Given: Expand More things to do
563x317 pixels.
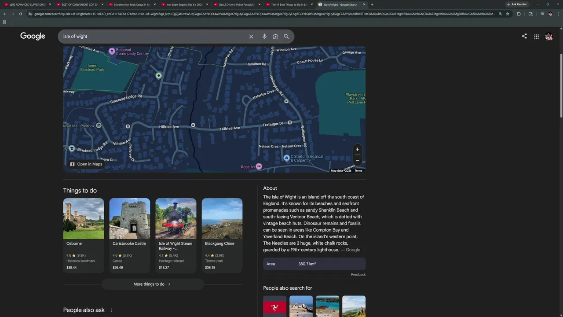Looking at the screenshot, I should pos(153,284).
